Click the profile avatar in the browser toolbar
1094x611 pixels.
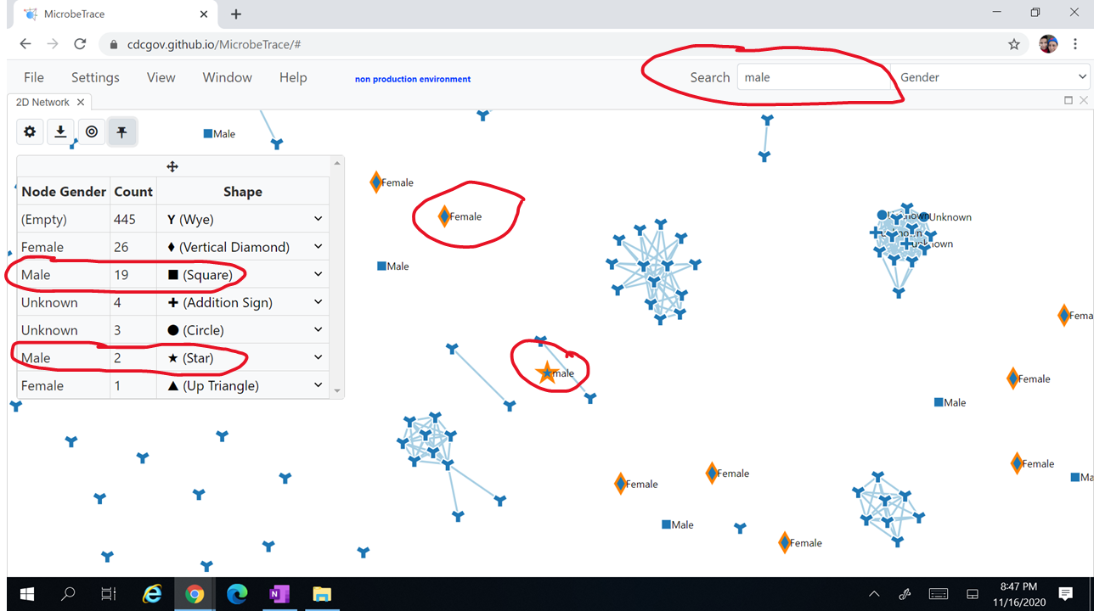tap(1047, 43)
